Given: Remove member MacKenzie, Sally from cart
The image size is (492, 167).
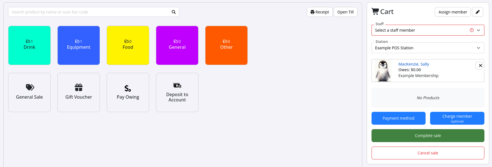Looking at the screenshot, I should (480, 66).
